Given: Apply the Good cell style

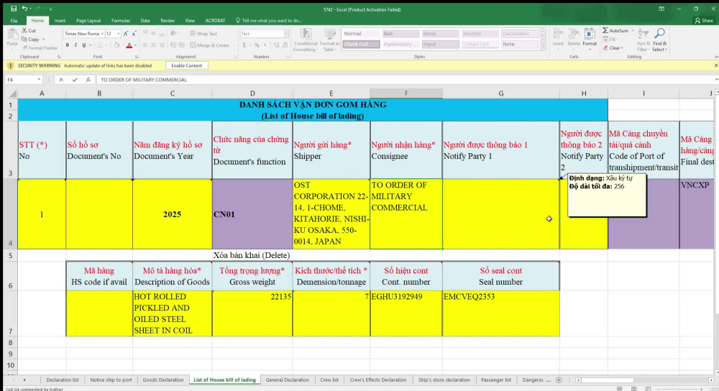Looking at the screenshot, I should (440, 34).
